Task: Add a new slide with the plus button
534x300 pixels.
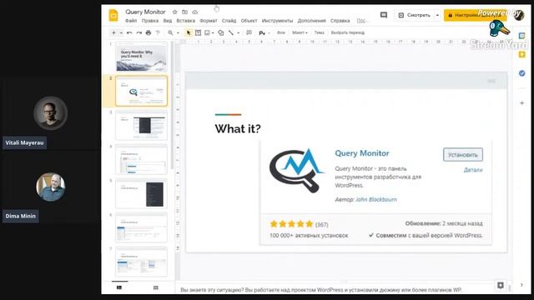Action: tap(113, 32)
